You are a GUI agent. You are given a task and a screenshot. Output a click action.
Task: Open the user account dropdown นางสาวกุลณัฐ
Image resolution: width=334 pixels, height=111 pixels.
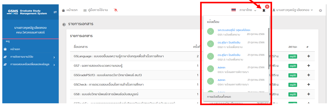tap(293, 10)
